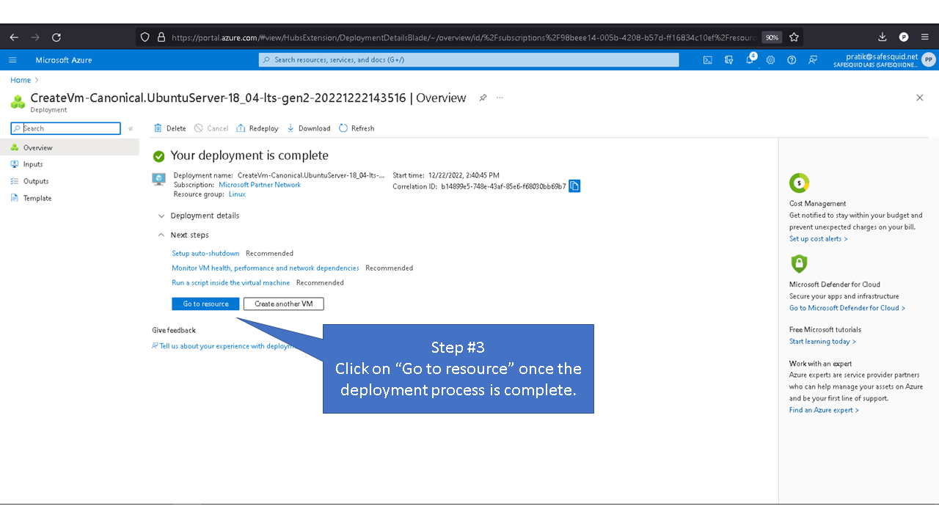
Task: Click Home breadcrumb
Action: pos(21,80)
